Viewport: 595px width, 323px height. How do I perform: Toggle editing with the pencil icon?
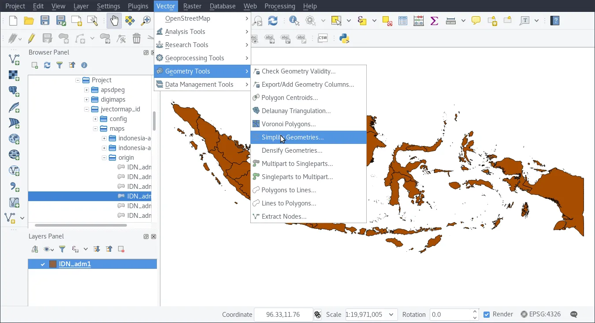click(31, 38)
